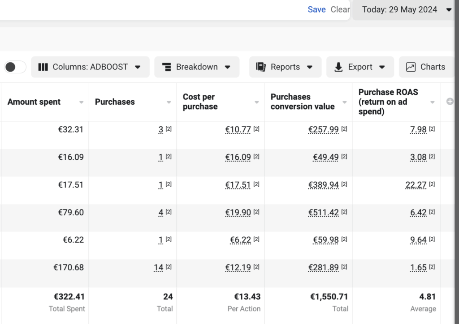The width and height of the screenshot is (459, 324).
Task: Click the €389.94 conversion value
Action: tap(323, 185)
